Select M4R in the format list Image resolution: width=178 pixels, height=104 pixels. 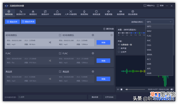tap(159, 64)
